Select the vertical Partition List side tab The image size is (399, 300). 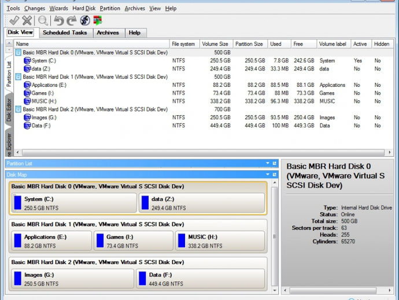point(9,74)
